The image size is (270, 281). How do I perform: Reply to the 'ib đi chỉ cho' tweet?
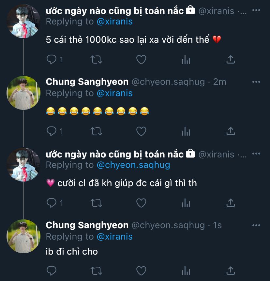coord(52,271)
